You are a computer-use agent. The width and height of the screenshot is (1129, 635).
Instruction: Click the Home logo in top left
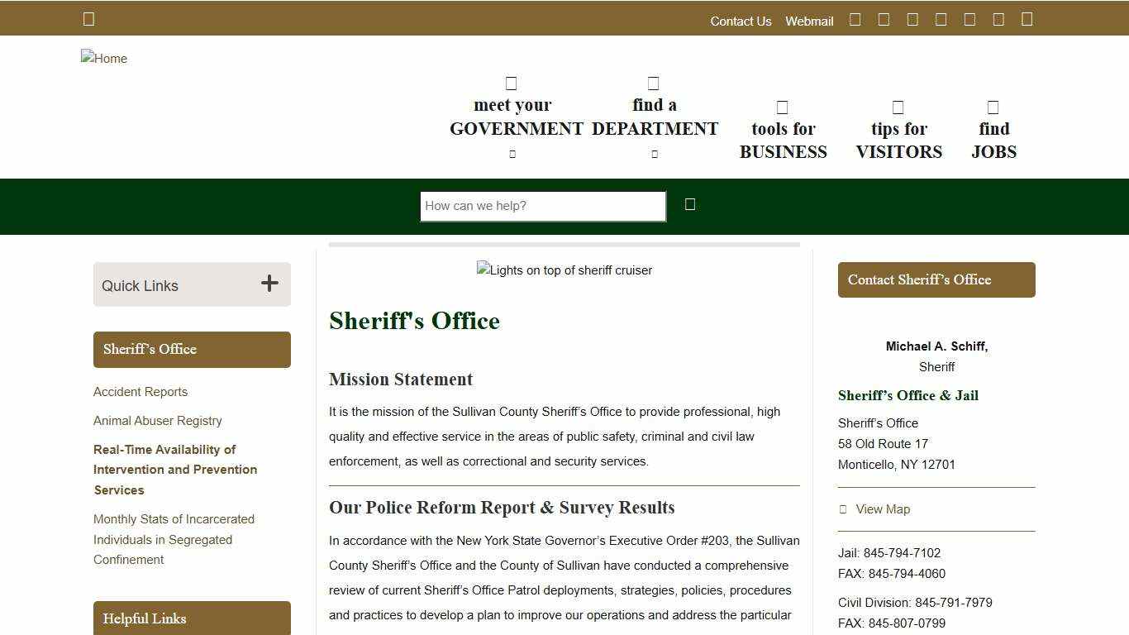[x=103, y=58]
